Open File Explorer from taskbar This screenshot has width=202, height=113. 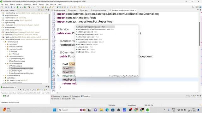101,110
